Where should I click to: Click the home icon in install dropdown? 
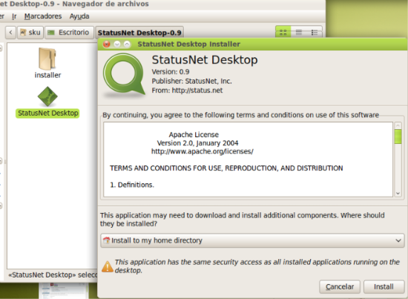tap(106, 240)
